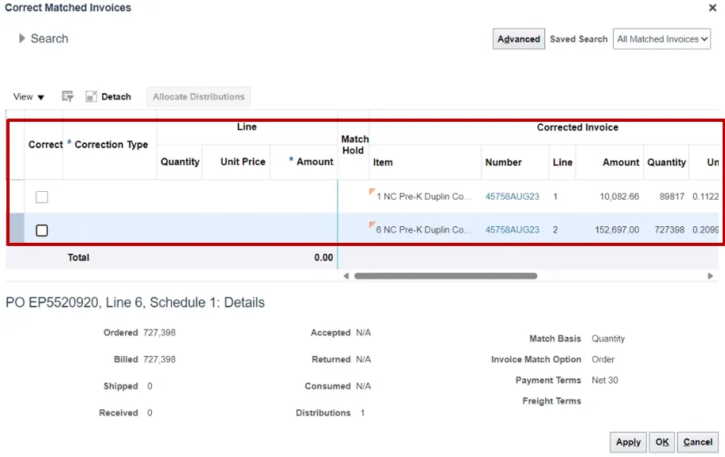The image size is (725, 457).
Task: Click the Saved Search label
Action: (x=579, y=39)
